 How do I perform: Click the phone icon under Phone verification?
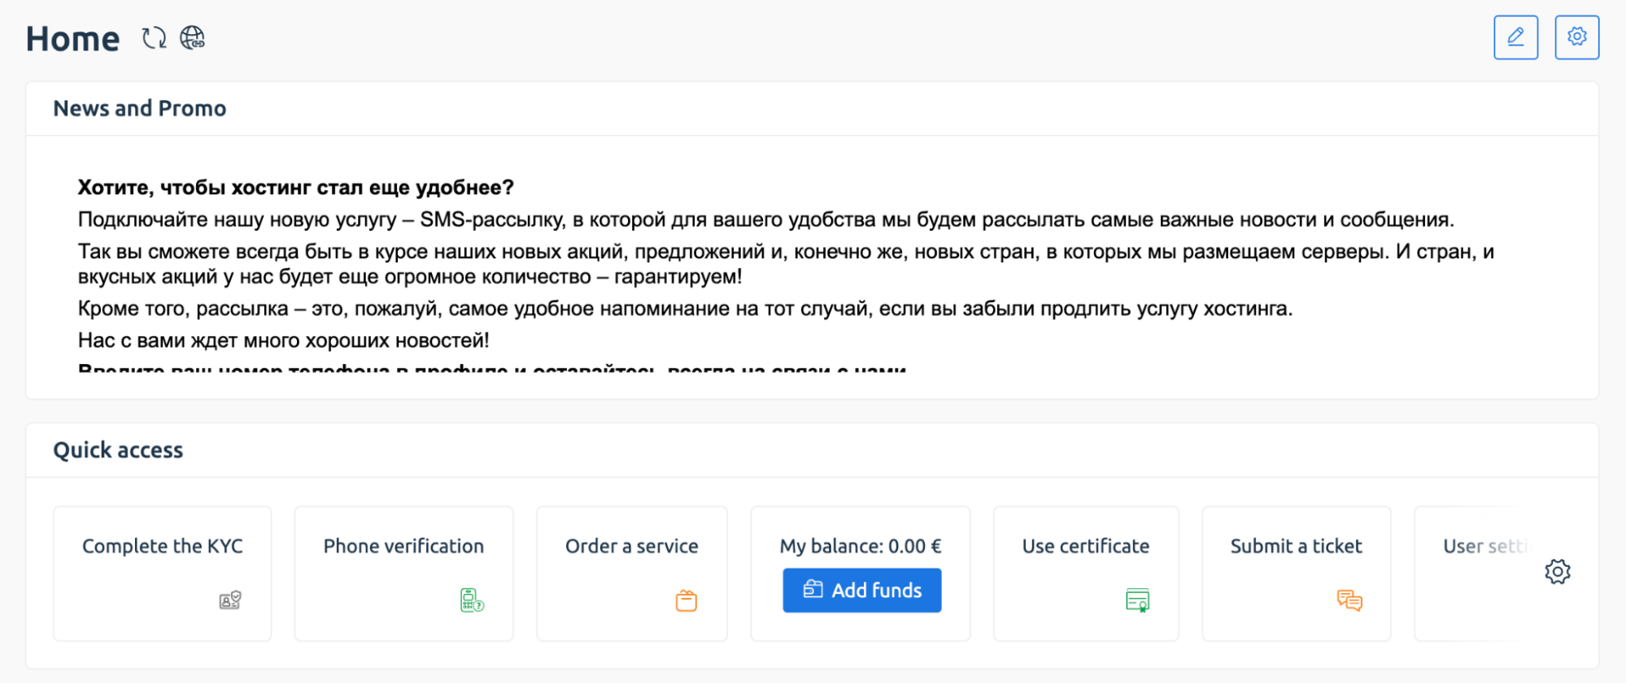472,600
